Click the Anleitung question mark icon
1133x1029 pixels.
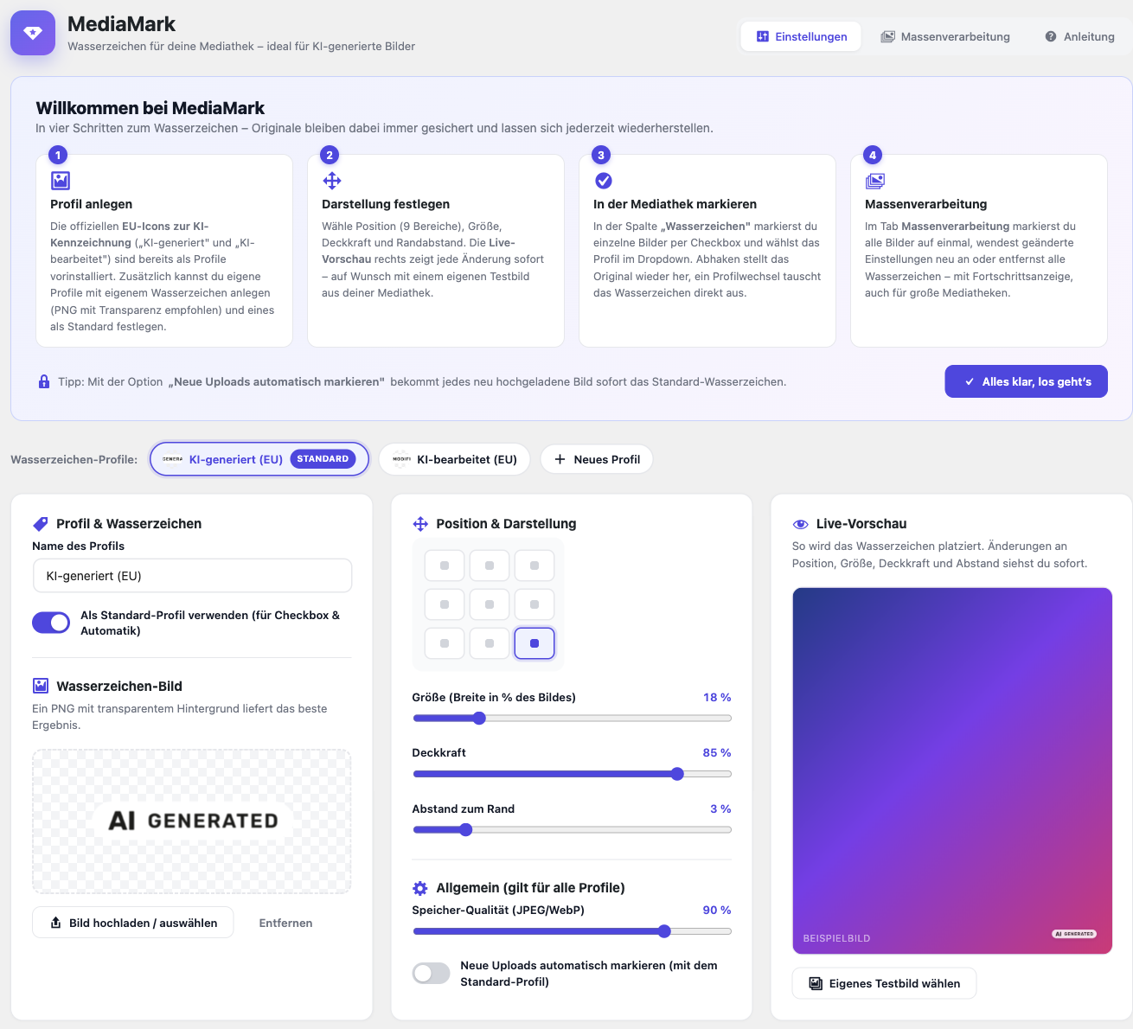(x=1051, y=36)
